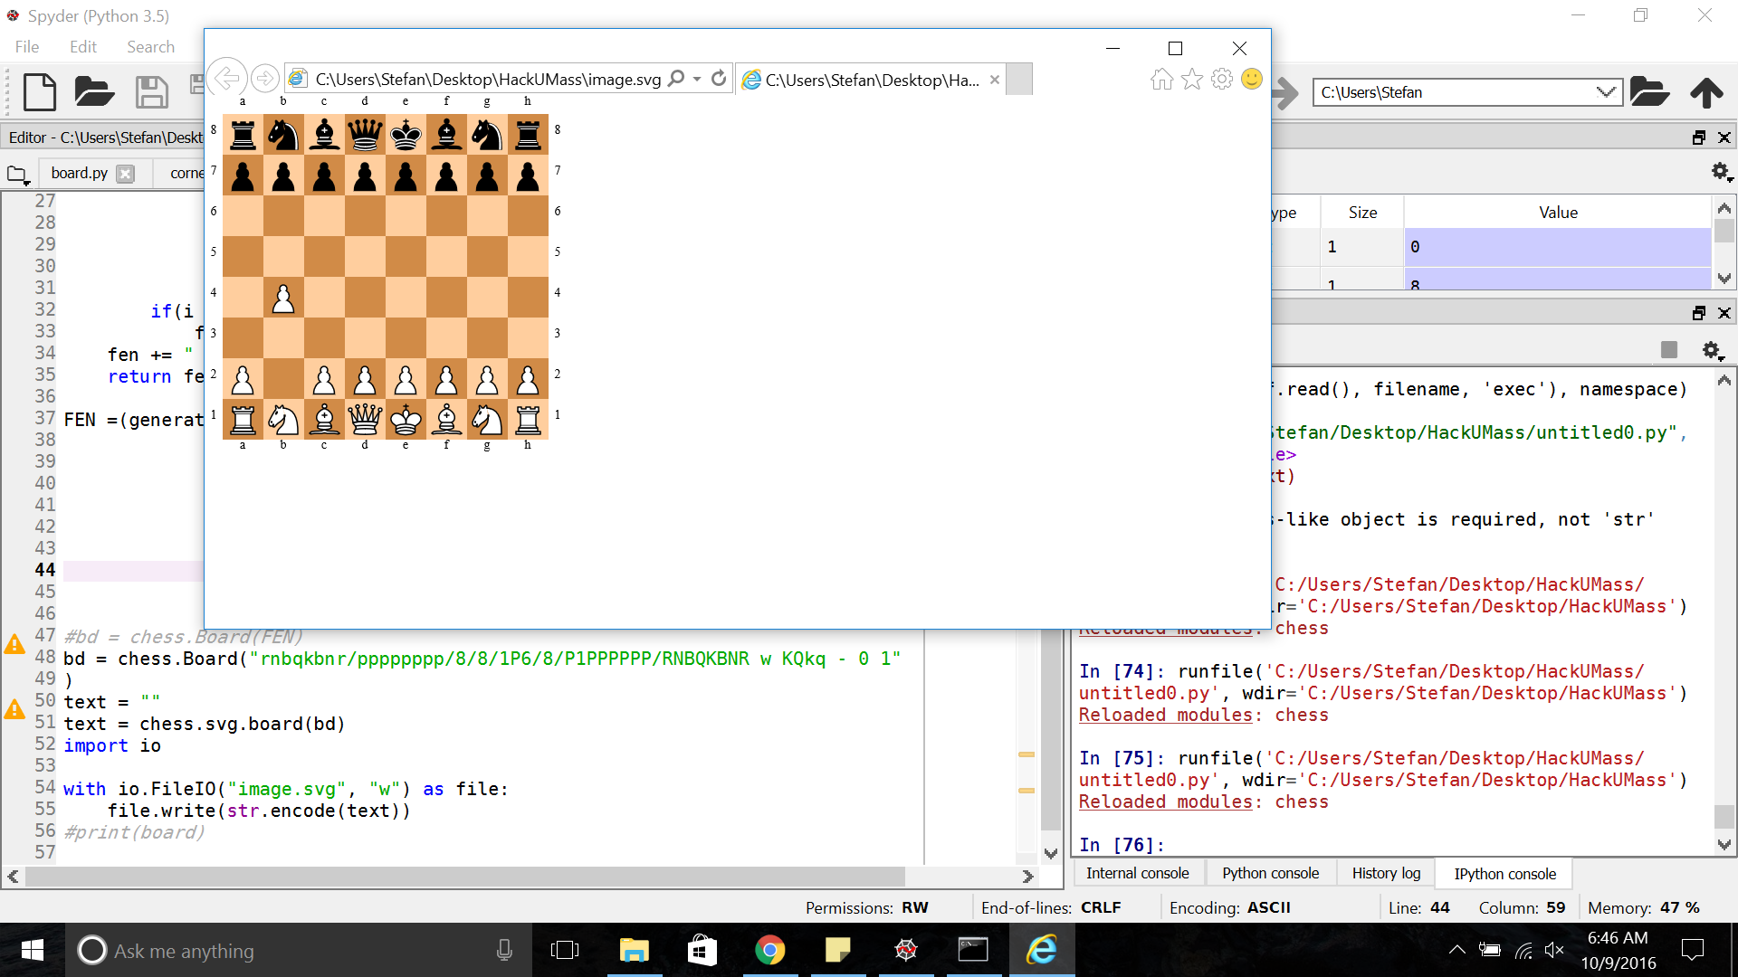Image resolution: width=1738 pixels, height=977 pixels.
Task: Click the stop kernel square button
Action: pos(1669,350)
